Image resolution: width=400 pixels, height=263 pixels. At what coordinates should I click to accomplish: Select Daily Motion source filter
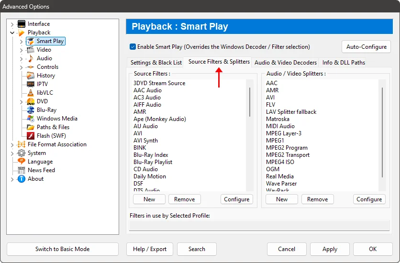click(149, 176)
